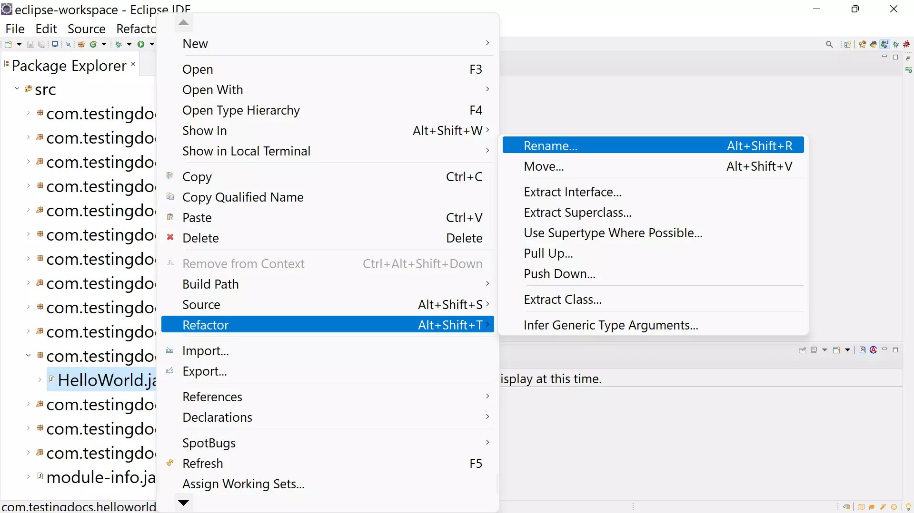Select Rename from the Refactor submenu
914x513 pixels.
[550, 145]
